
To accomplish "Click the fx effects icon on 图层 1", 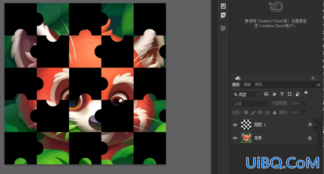I will tap(310, 124).
